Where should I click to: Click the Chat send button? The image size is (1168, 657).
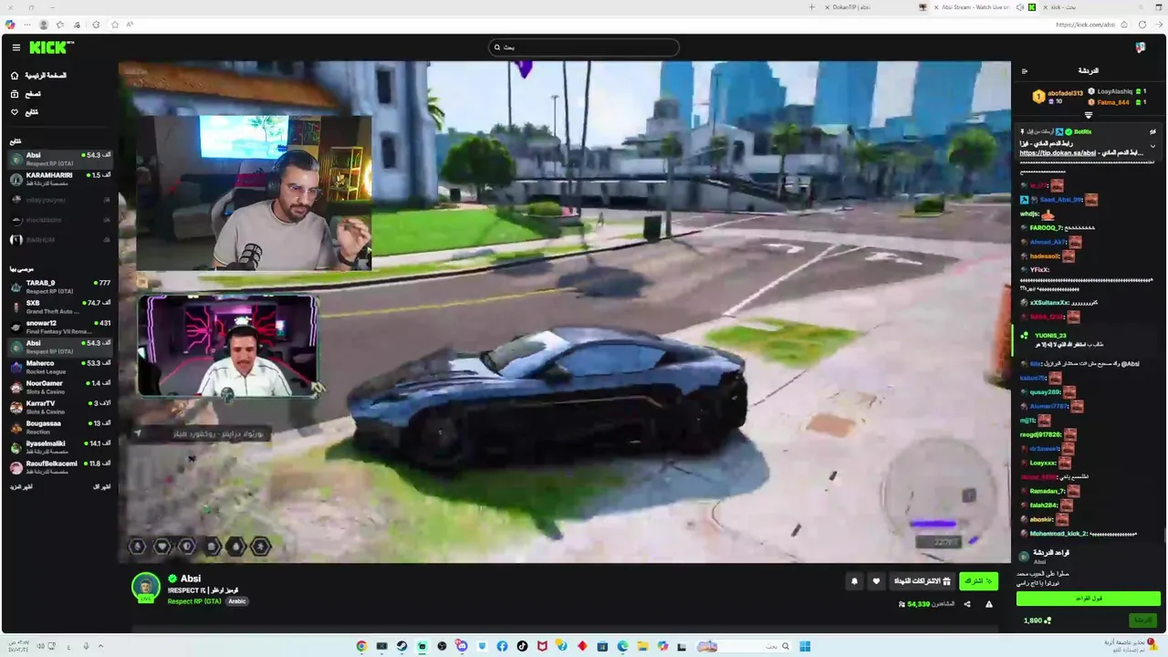click(x=1142, y=620)
